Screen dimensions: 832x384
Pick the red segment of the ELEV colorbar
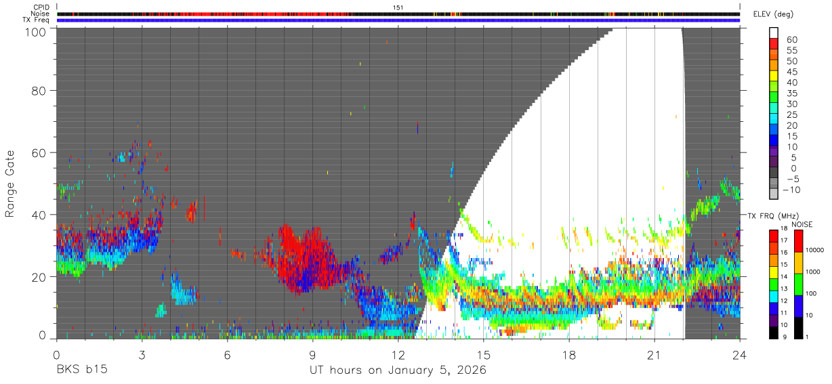774,43
